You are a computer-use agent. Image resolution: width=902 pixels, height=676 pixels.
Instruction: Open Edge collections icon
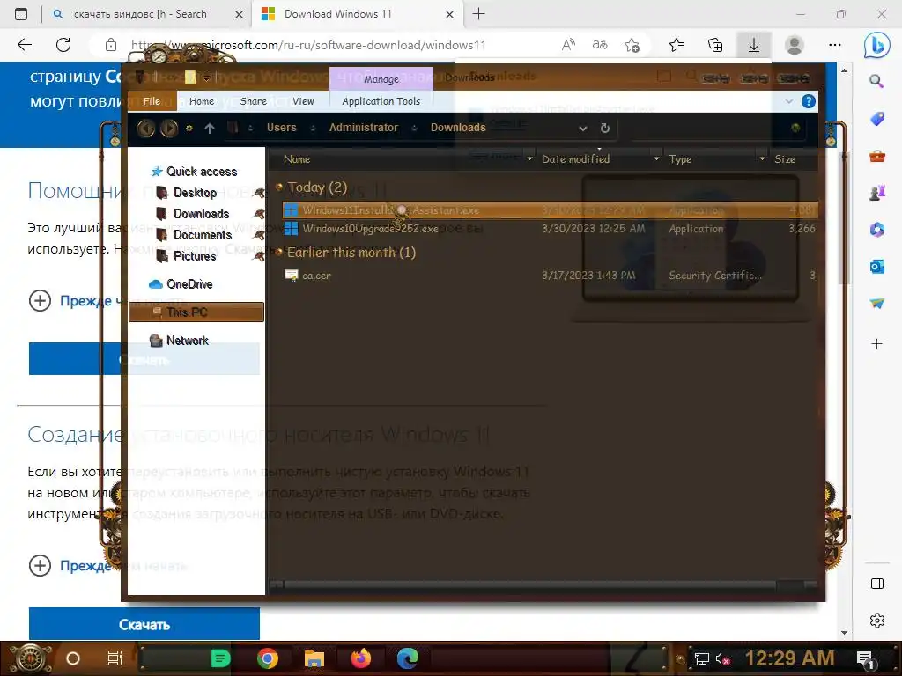(x=715, y=45)
